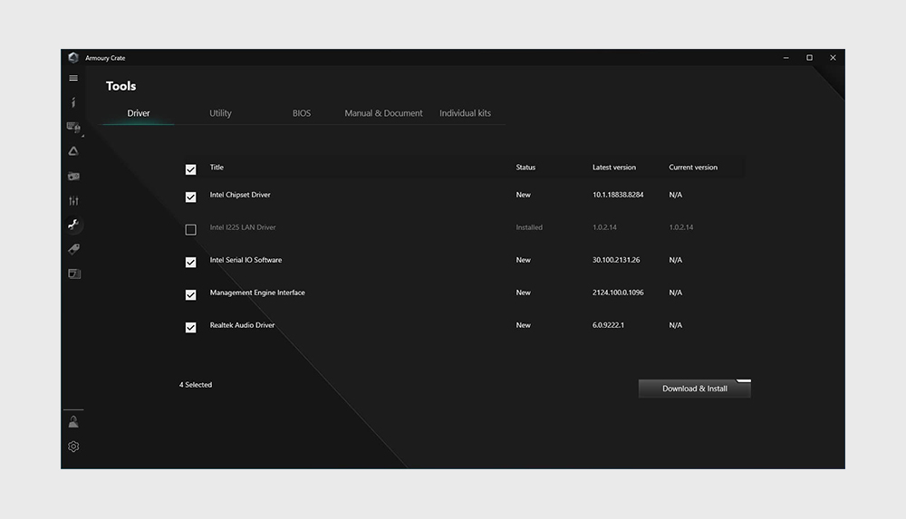Uncheck the Realtek Audio Driver checkbox
Screen dimensions: 906x519
pyautogui.click(x=190, y=327)
